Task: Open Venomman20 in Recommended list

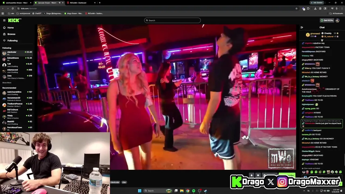Action: pos(17,99)
